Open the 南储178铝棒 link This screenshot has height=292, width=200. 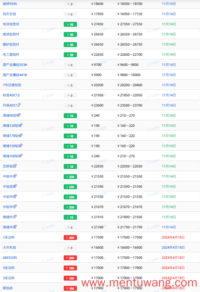coord(13,136)
